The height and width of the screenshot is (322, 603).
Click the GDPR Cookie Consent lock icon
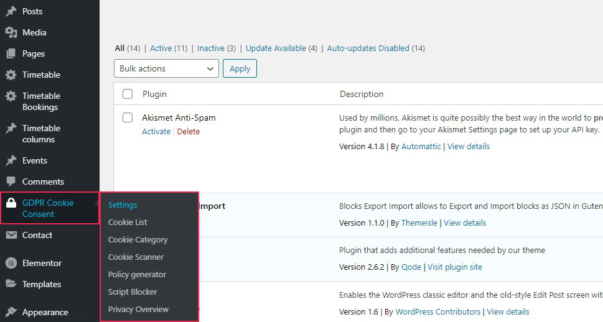[11, 203]
